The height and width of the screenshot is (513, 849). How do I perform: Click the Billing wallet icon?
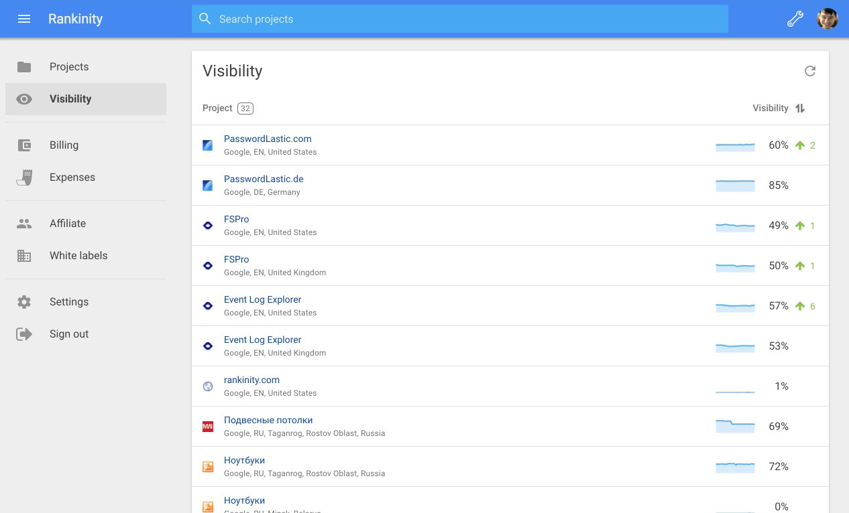[24, 145]
